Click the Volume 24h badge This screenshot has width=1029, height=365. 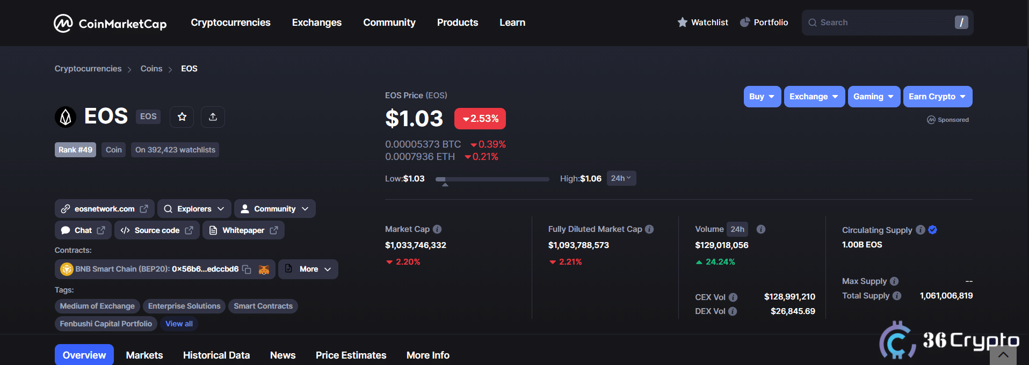tap(737, 229)
